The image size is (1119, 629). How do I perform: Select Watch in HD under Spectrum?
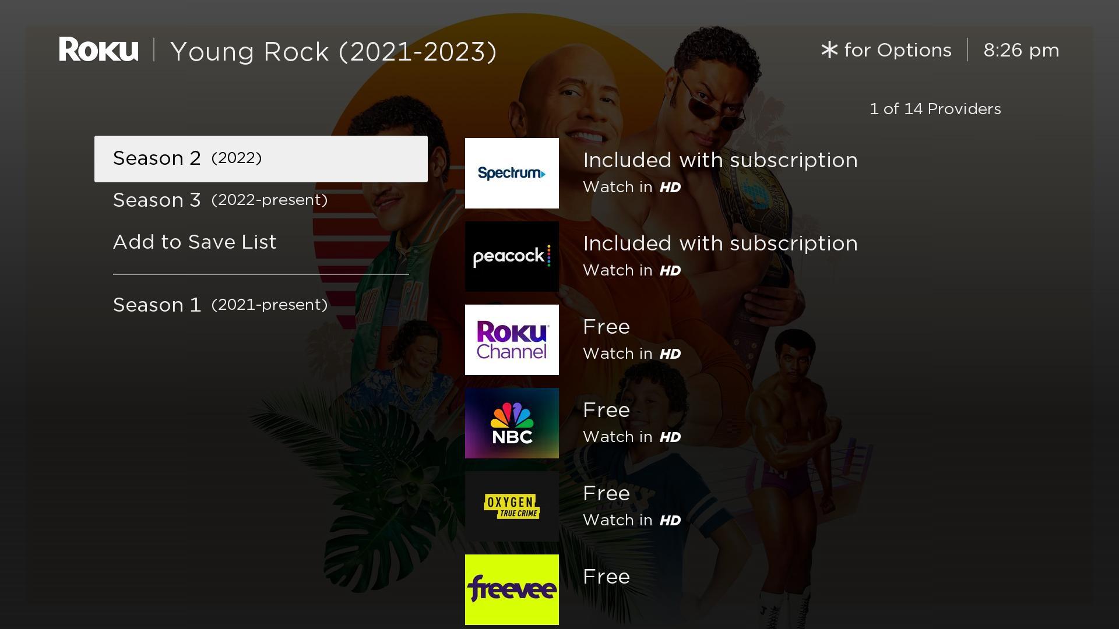pos(631,187)
